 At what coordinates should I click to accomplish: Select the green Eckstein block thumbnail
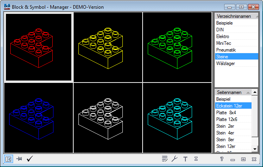point(177,47)
